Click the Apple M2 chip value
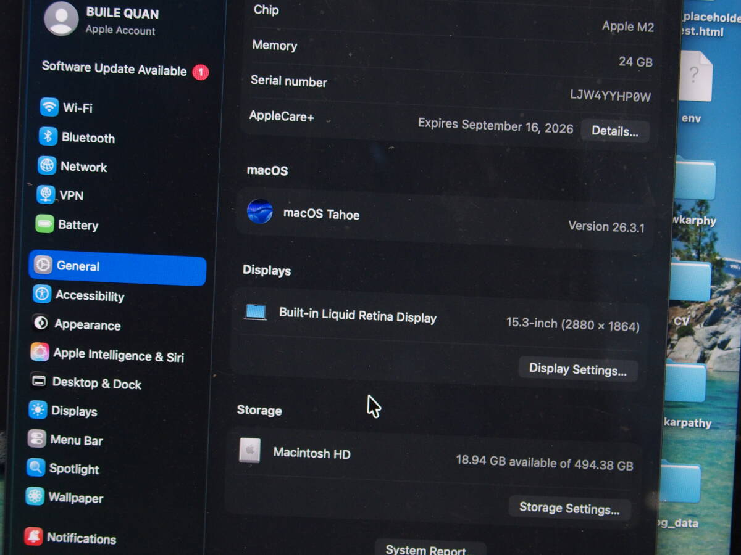 pyautogui.click(x=628, y=27)
